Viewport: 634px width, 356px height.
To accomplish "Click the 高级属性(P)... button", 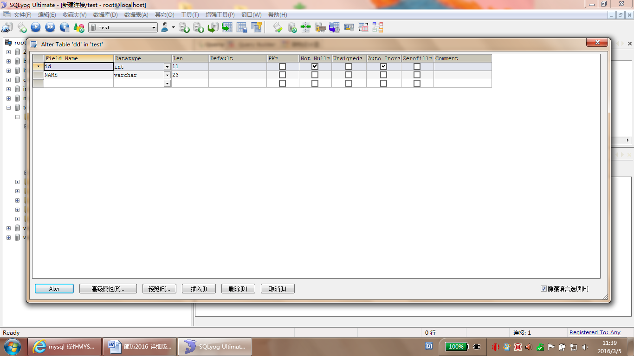I will (108, 289).
